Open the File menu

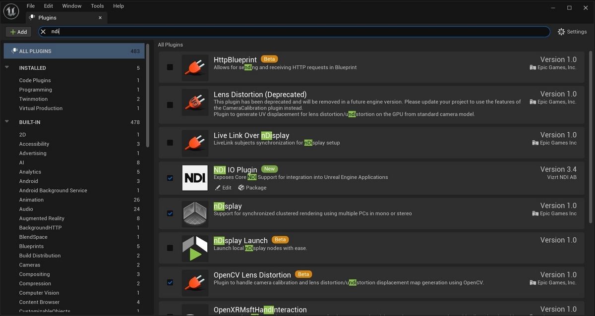31,6
